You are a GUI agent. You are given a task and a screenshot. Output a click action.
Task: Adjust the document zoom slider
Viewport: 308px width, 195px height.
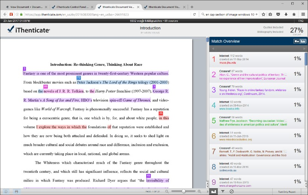[184, 191]
